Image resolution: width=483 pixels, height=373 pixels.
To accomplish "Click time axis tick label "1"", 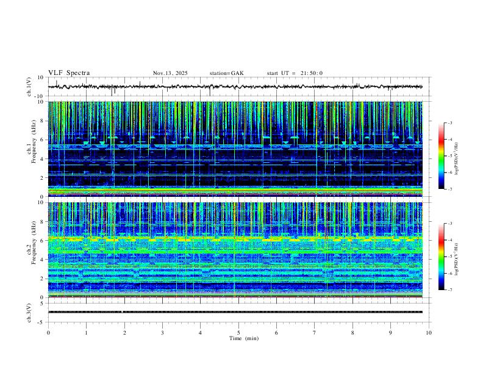I will point(86,333).
